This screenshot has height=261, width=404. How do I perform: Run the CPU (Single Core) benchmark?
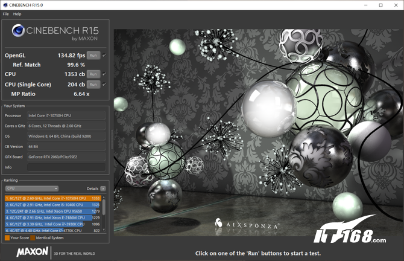coord(93,84)
